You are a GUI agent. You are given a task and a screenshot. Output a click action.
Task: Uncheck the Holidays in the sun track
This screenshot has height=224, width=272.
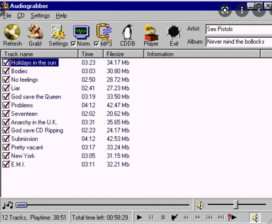pyautogui.click(x=6, y=63)
